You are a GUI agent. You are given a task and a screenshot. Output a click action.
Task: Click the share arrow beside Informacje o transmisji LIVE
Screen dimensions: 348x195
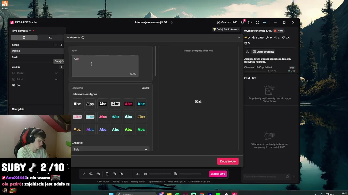[171, 22]
